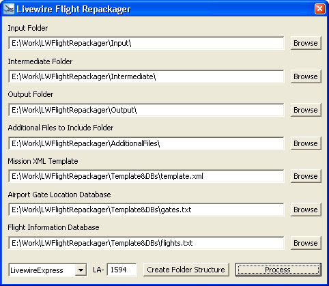Browse for the Intermediate Folder

coord(306,76)
